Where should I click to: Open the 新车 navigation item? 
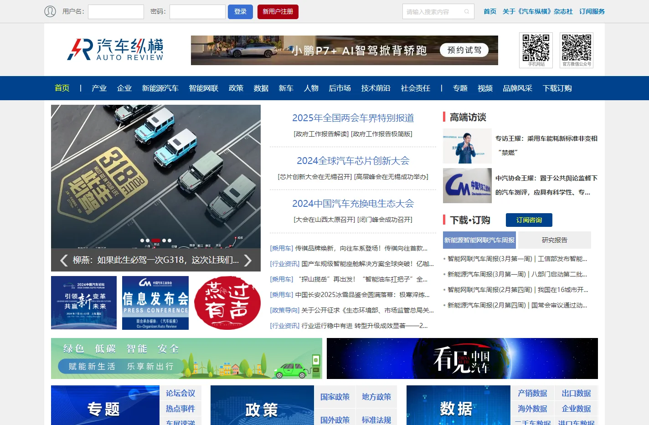[286, 88]
